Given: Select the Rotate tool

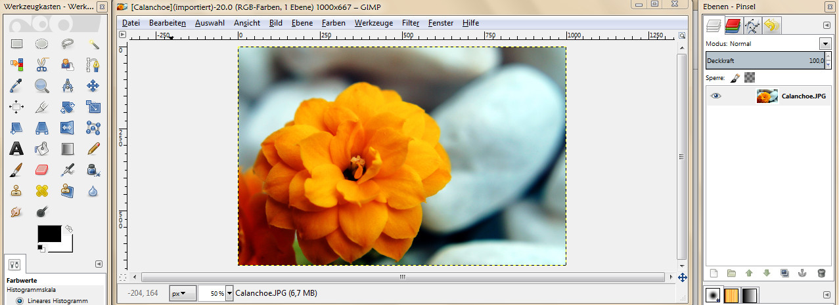Looking at the screenshot, I should (x=68, y=107).
